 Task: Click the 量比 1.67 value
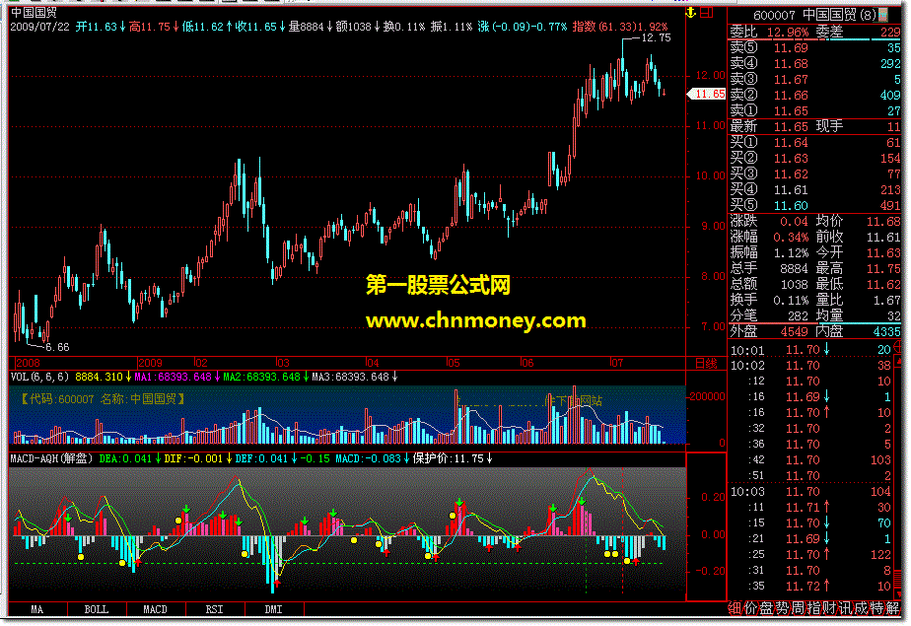pos(886,301)
